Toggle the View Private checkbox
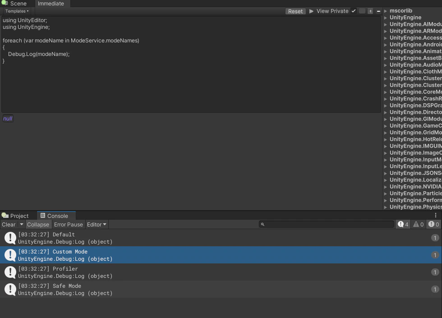442x318 pixels. pos(354,11)
